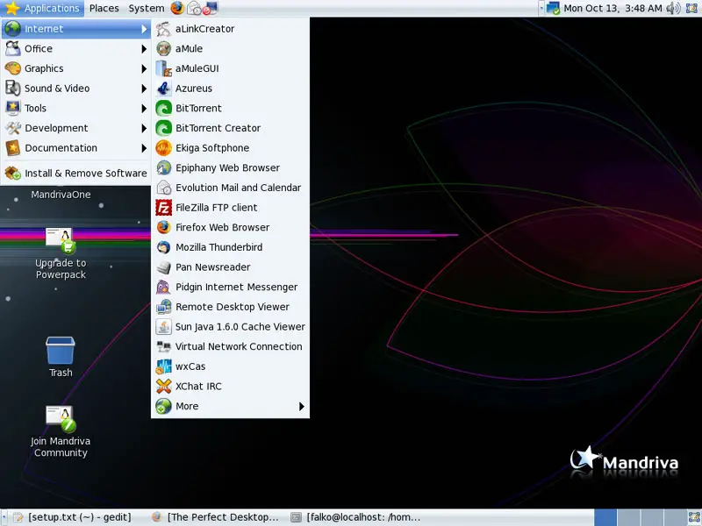Open Evolution Mail and Calendar menu entry
702x526 pixels.
click(230, 188)
